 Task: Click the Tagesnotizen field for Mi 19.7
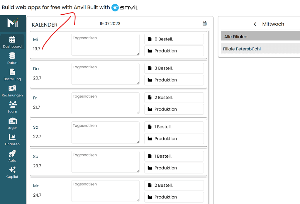(105, 45)
